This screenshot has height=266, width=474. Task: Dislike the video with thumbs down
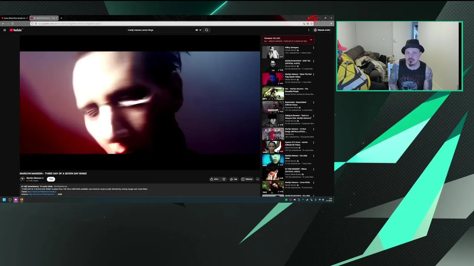coord(224,179)
